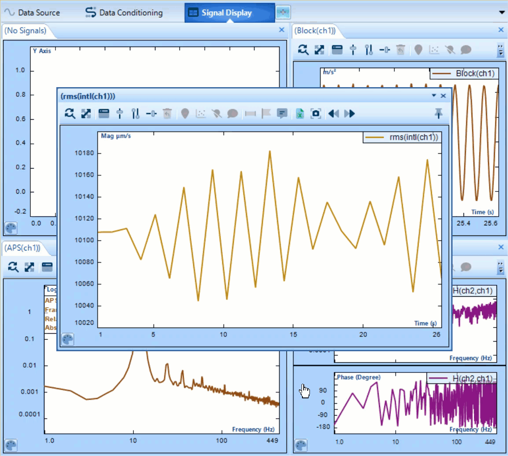
Task: Click the window layout icon in APS(ch1) toolbar
Action: pyautogui.click(x=47, y=267)
